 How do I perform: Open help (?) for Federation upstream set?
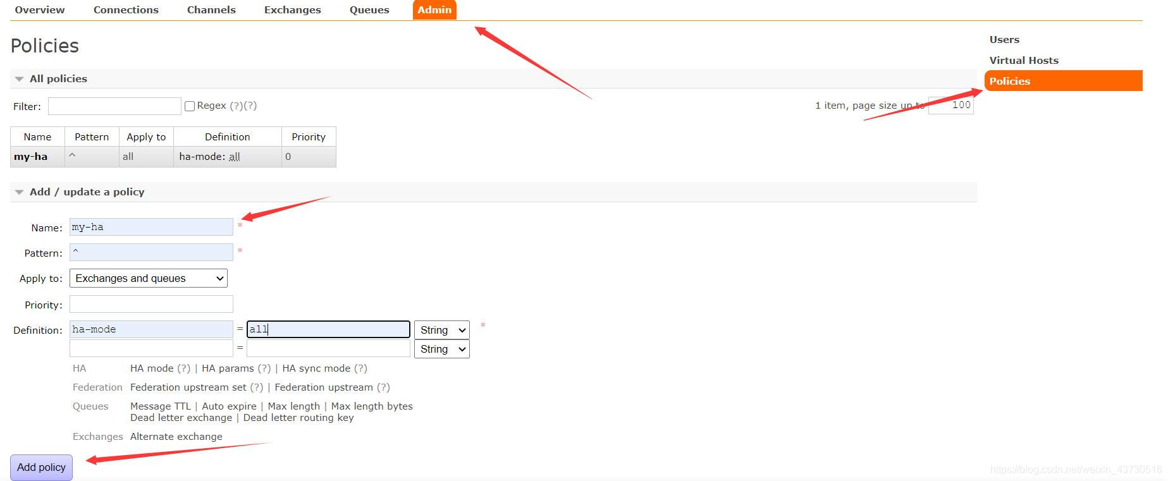coord(257,387)
